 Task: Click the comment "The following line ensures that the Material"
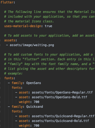(x=48, y=12)
